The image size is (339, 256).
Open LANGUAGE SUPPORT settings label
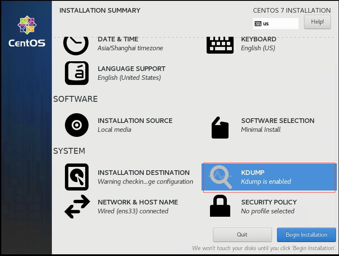132,69
